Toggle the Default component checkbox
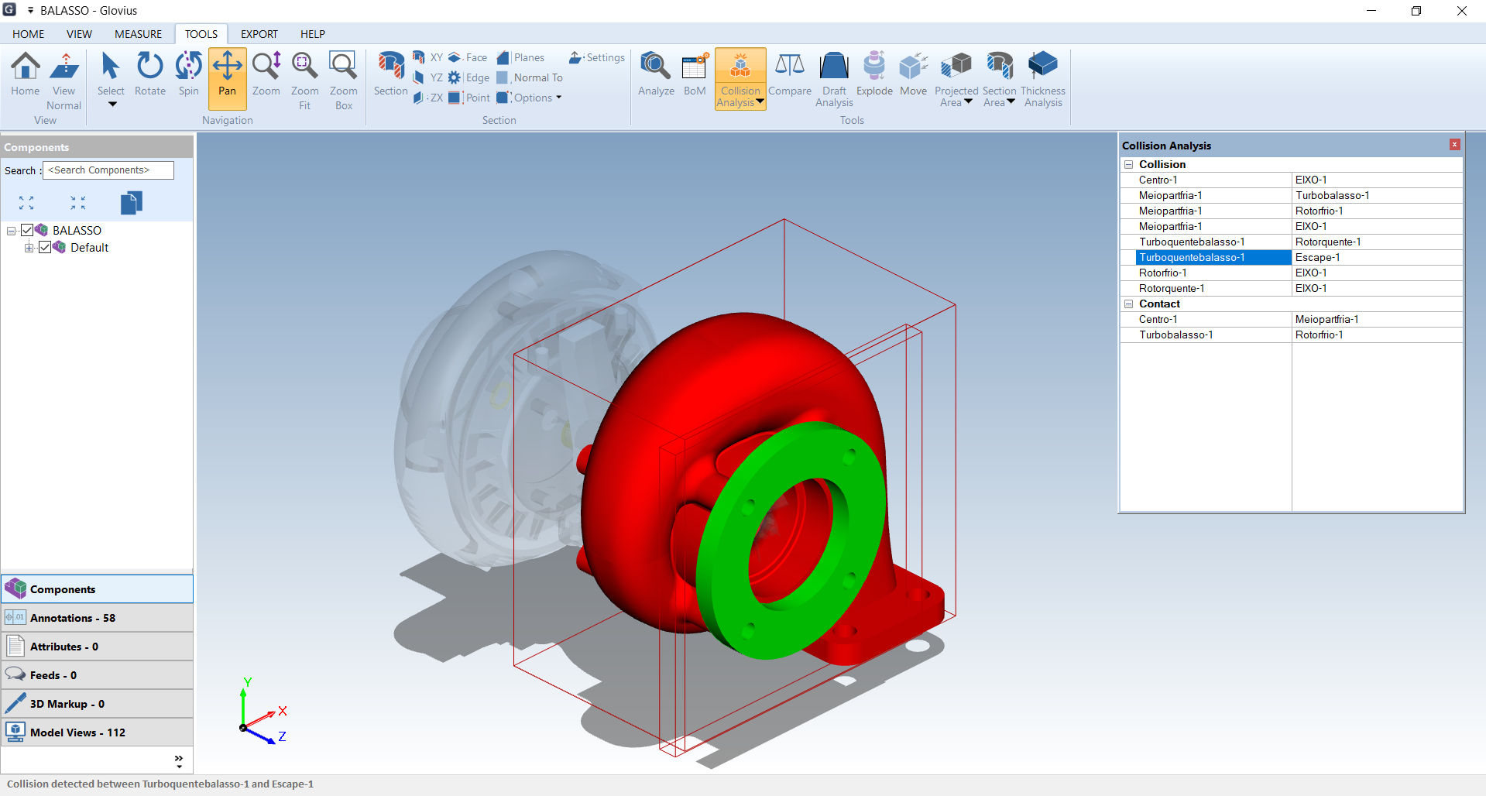The width and height of the screenshot is (1486, 796). pos(45,247)
